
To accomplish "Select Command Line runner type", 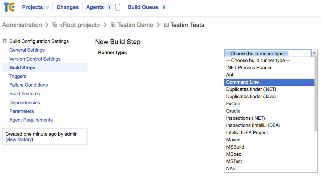I will [x=242, y=82].
